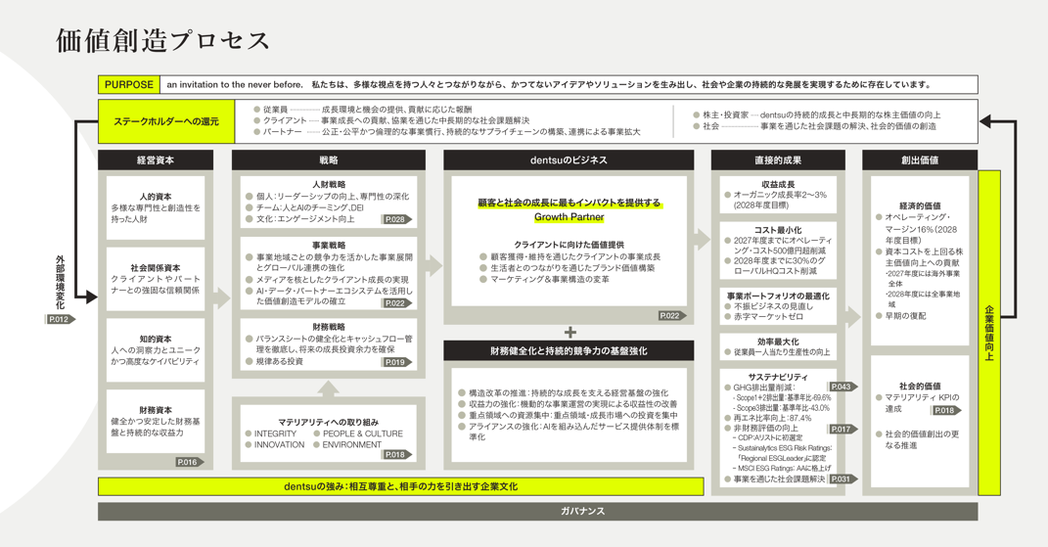Select アライアンスの強化 bullet line
The image size is (1048, 547).
569,432
